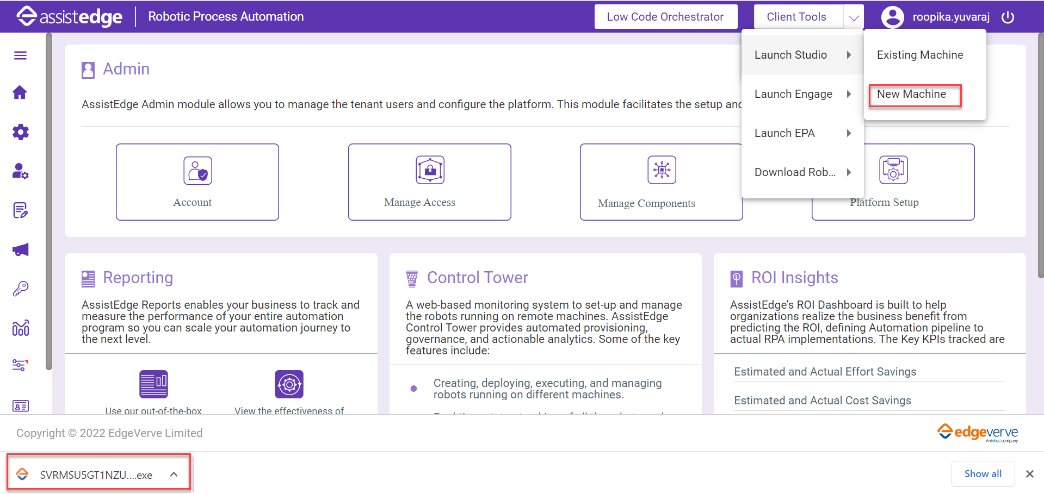Open the hamburger menu in sidebar
Image resolution: width=1044 pixels, height=494 pixels.
pos(20,55)
